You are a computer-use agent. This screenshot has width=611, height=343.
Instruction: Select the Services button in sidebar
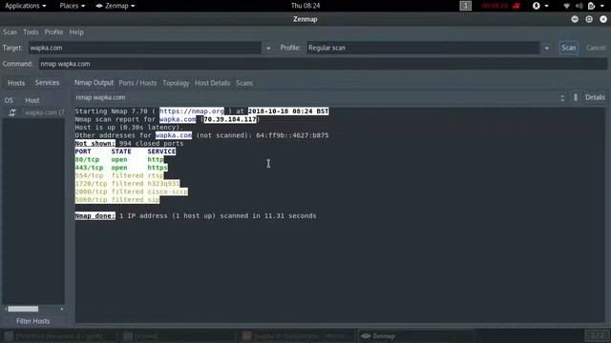pos(47,83)
